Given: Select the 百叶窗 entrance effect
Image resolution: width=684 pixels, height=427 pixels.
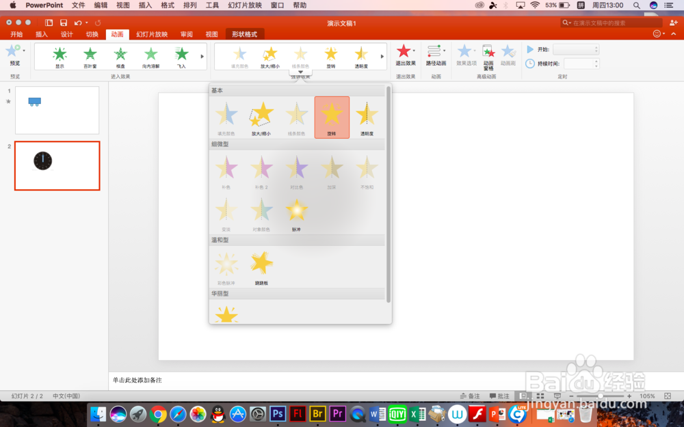Looking at the screenshot, I should [x=90, y=57].
